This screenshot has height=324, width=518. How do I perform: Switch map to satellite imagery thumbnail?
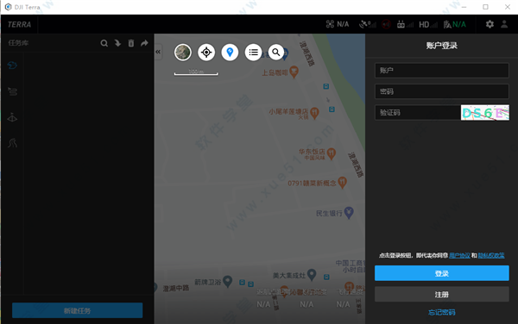click(x=183, y=52)
